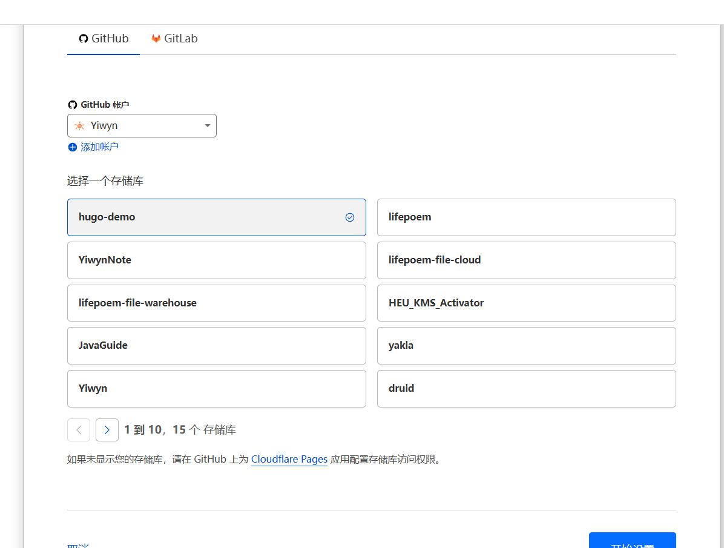Click the Yiwyn avatar icon in dropdown

pyautogui.click(x=80, y=126)
